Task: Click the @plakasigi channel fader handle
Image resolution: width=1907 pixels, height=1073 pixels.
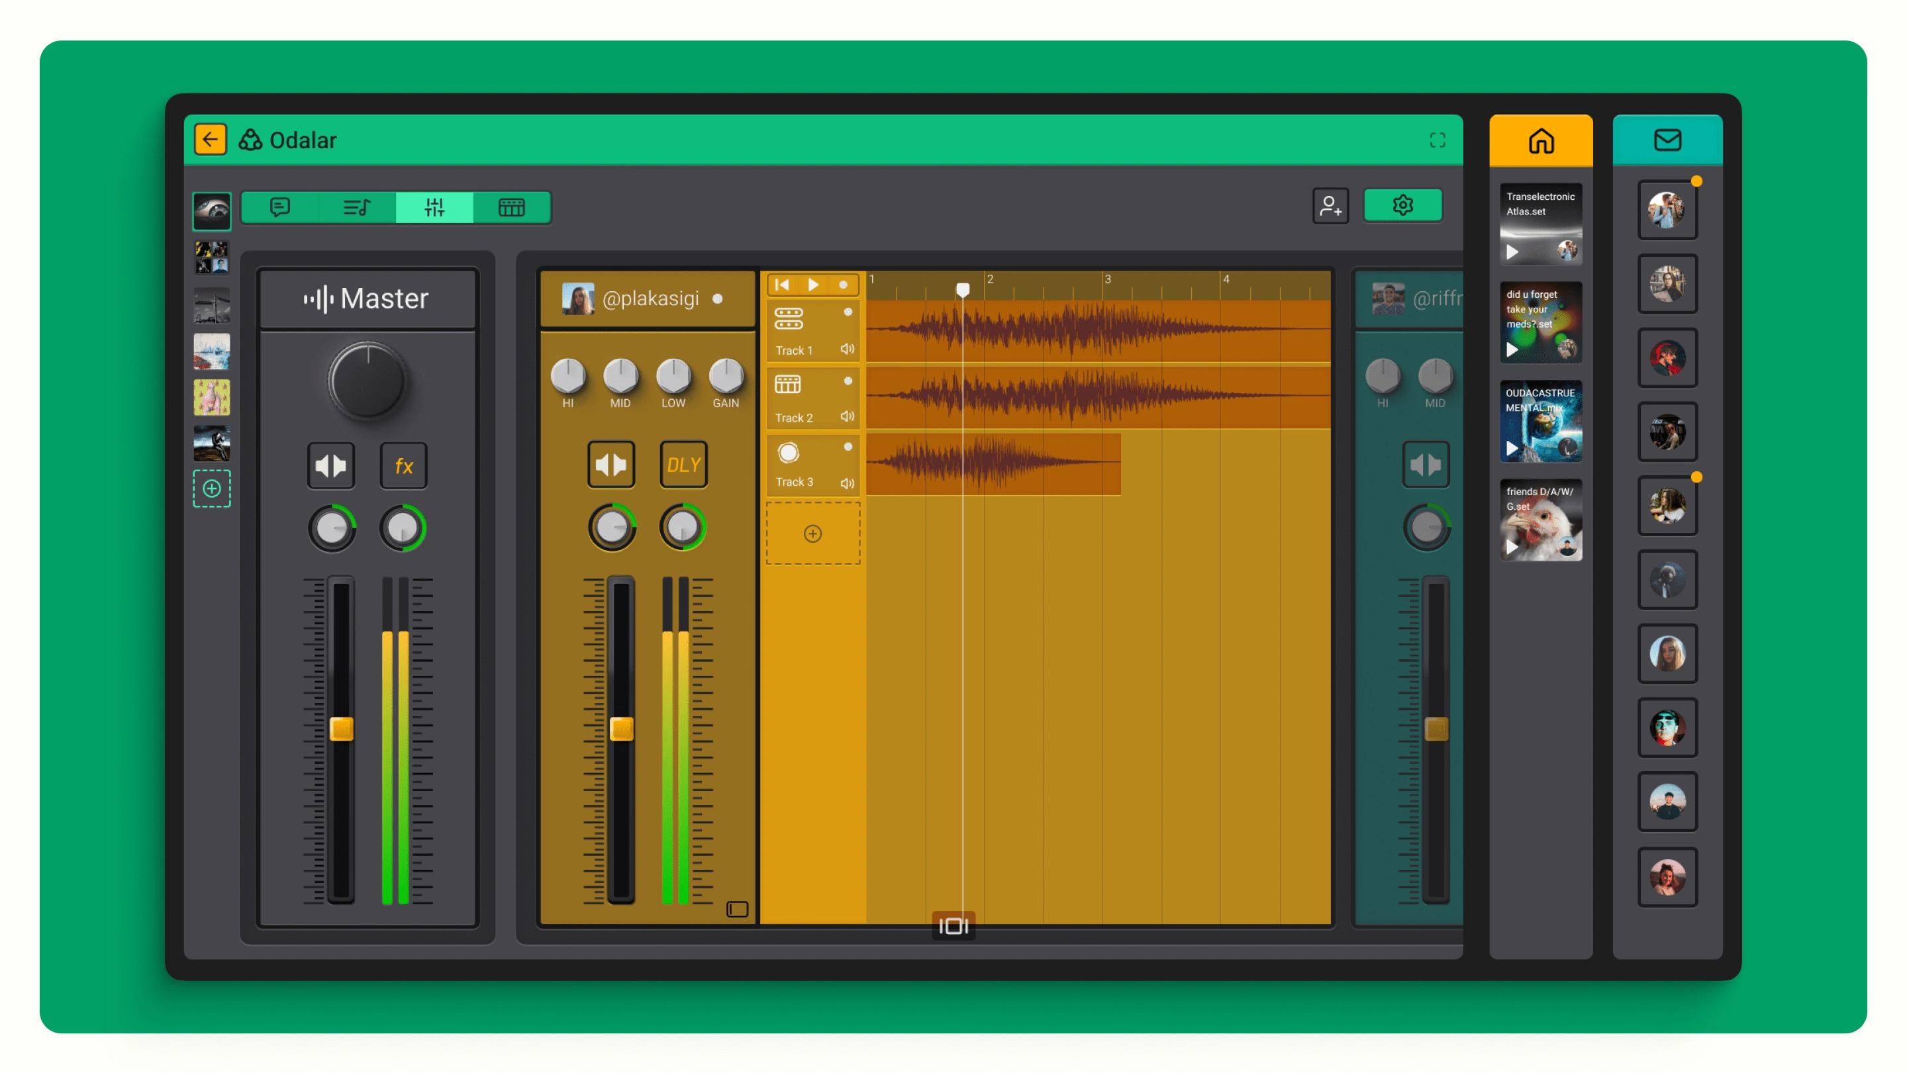Action: (x=621, y=729)
